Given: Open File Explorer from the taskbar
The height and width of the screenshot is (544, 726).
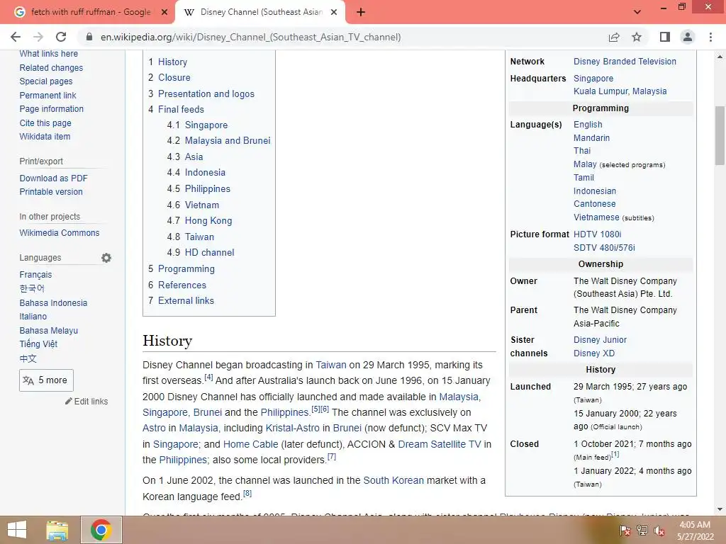Looking at the screenshot, I should click(57, 530).
